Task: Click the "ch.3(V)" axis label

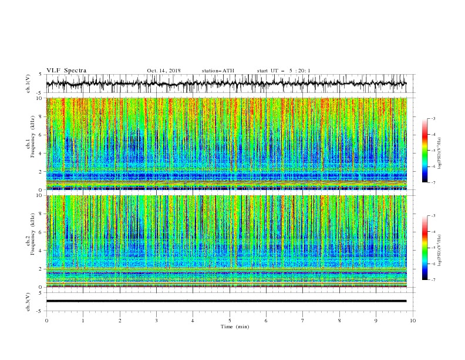Action: coord(28,302)
